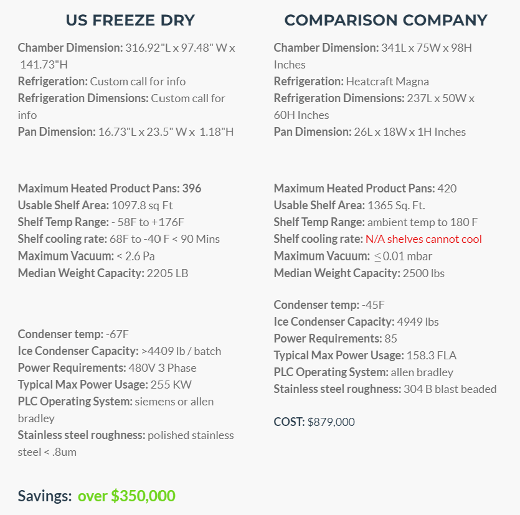Click Power Requirements: 480V 3 Phase
Screen dimensions: 520x515
(107, 368)
